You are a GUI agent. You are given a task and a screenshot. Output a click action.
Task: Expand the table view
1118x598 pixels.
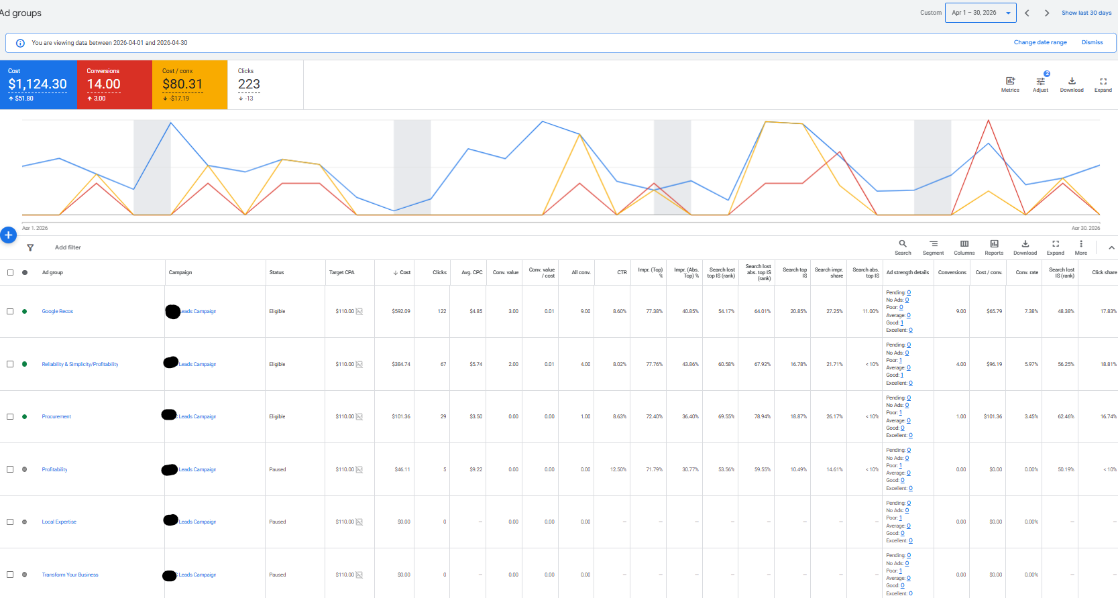click(x=1056, y=247)
